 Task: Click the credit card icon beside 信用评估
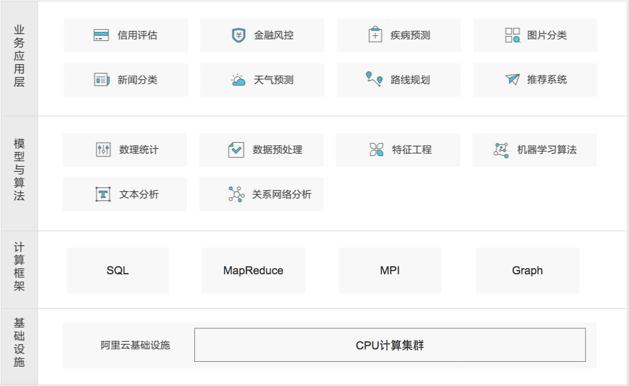tap(101, 35)
